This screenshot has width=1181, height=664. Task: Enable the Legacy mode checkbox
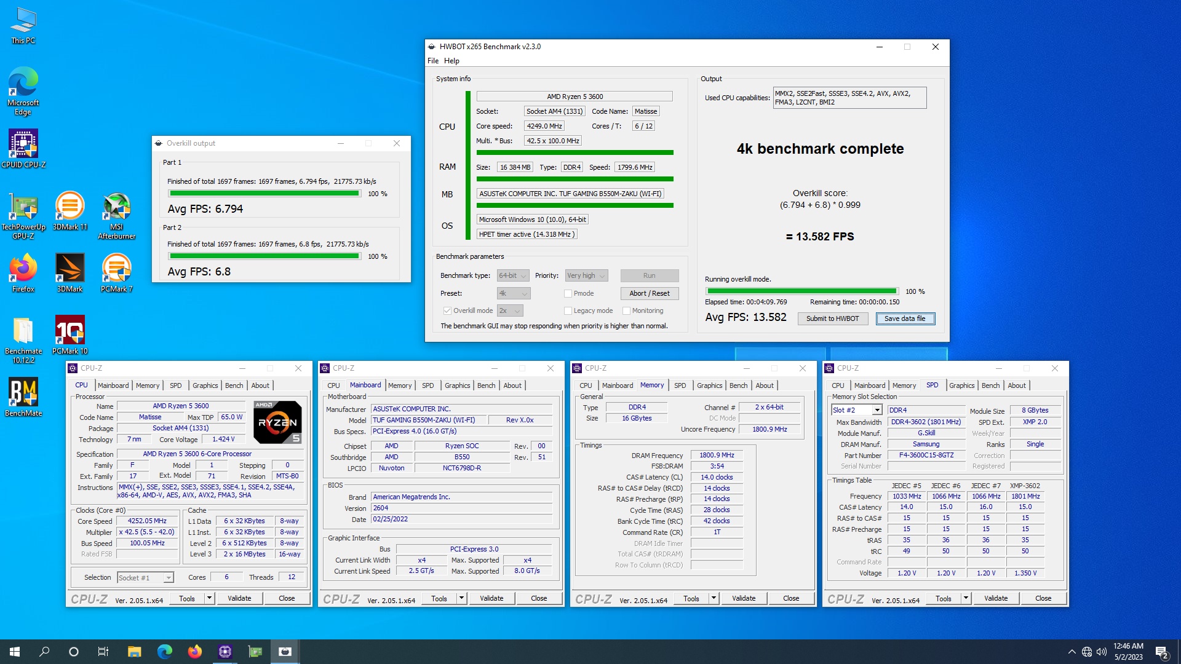(568, 311)
